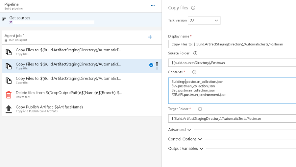Open the Task version dropdown
Screen dimensions: 296x167
[x=204, y=20]
